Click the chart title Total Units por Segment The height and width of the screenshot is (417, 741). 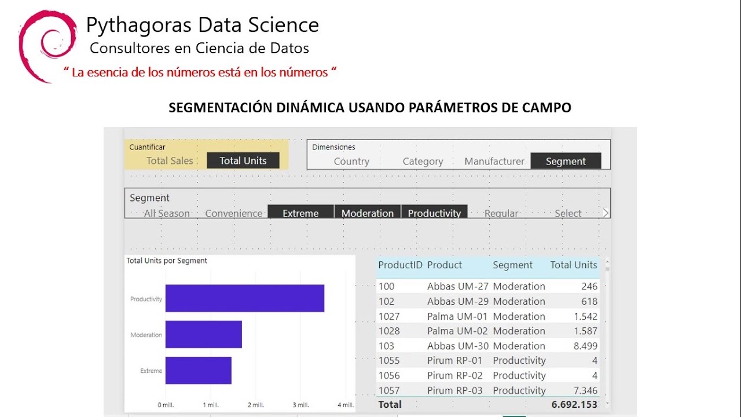click(167, 261)
